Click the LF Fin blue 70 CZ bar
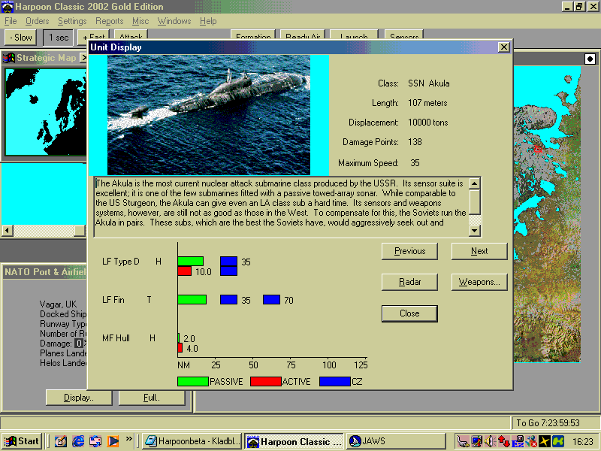The image size is (601, 451). pyautogui.click(x=271, y=299)
